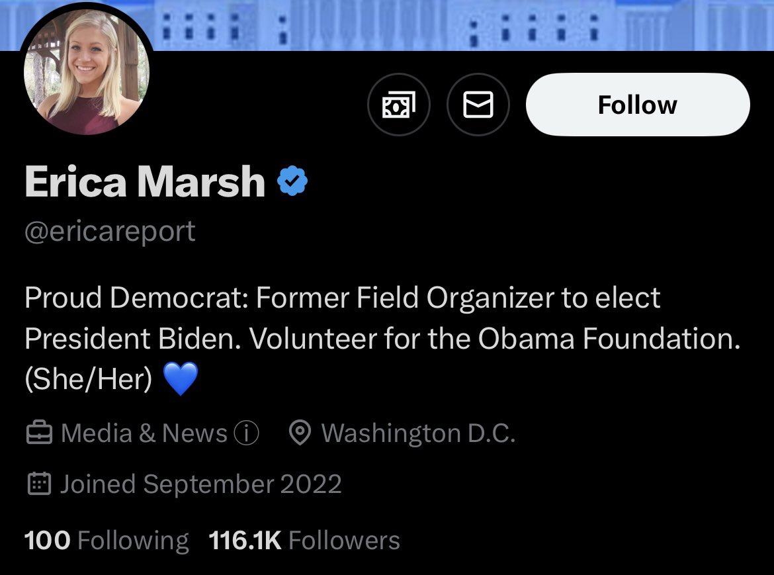
Task: Click the Washington D.C. location text
Action: point(418,433)
